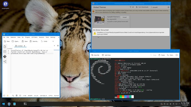Open the Sessions menu in Kate
This screenshot has width=191, height=107.
click(x=42, y=37)
